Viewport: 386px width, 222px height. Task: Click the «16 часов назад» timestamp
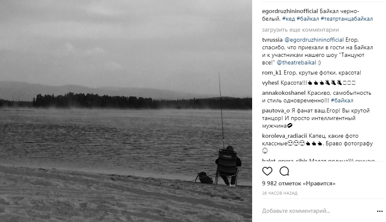pos(280,193)
